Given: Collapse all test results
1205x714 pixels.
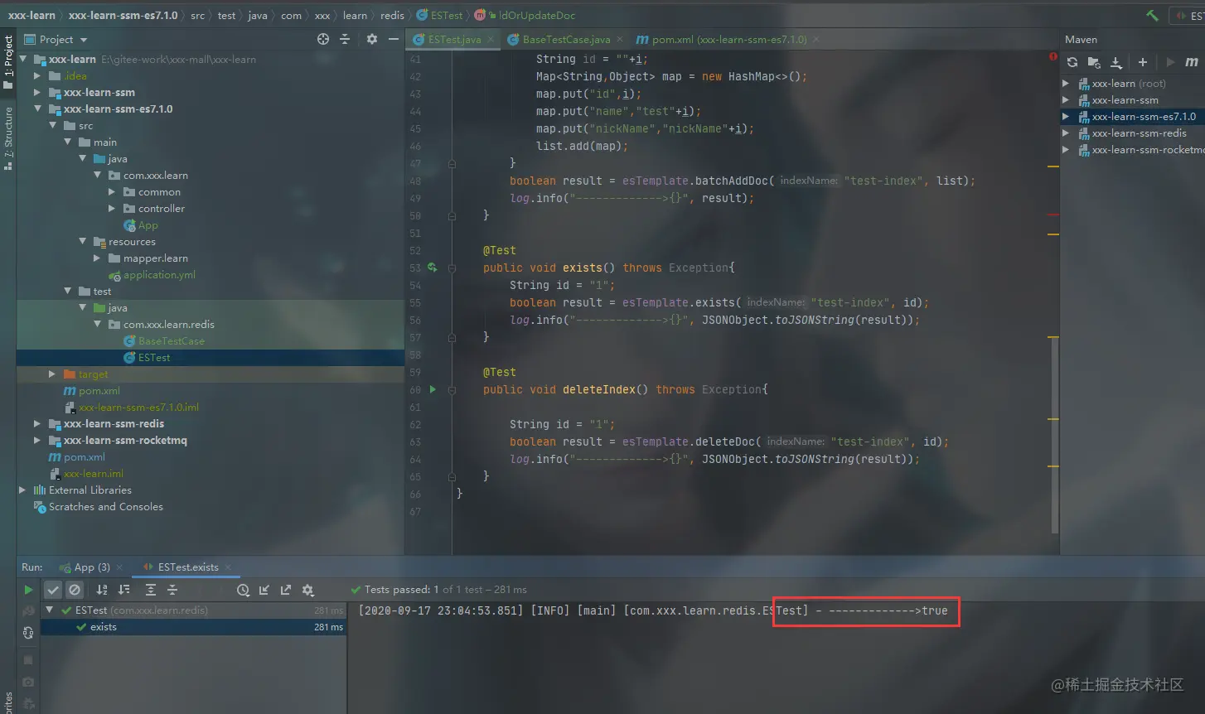Looking at the screenshot, I should click(x=172, y=590).
